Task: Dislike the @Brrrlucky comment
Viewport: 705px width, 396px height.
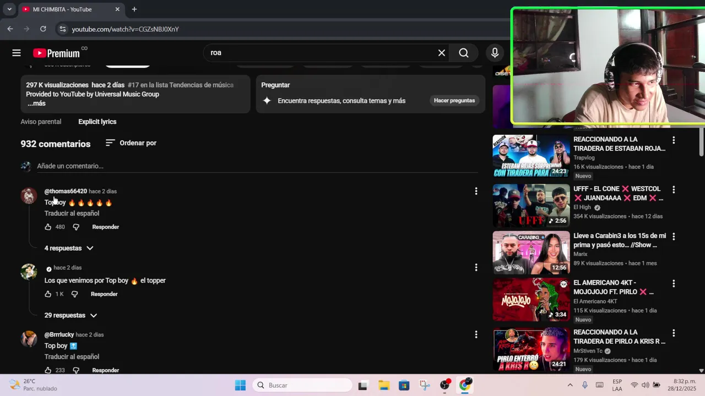Action: click(76, 370)
